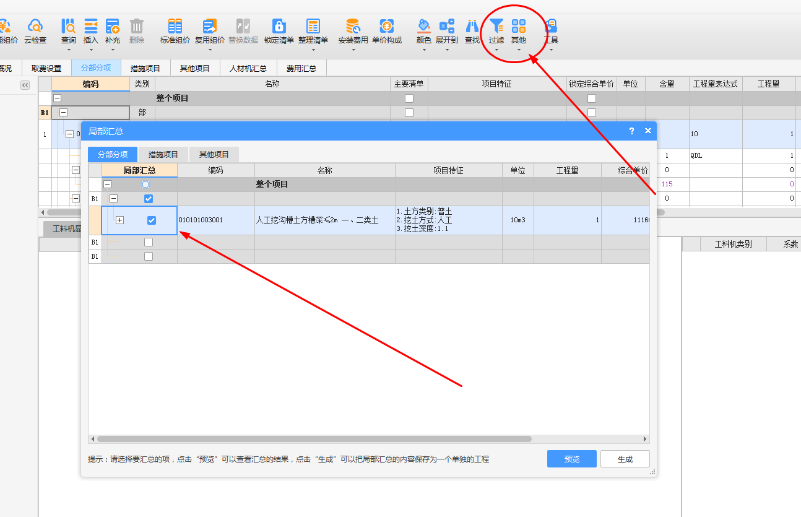Collapse the B1 部 node in main table
The image size is (801, 517).
63,113
